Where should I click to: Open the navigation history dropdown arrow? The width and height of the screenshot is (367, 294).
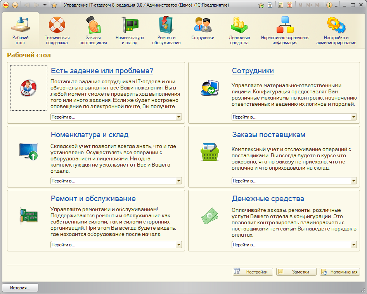coord(45,5)
